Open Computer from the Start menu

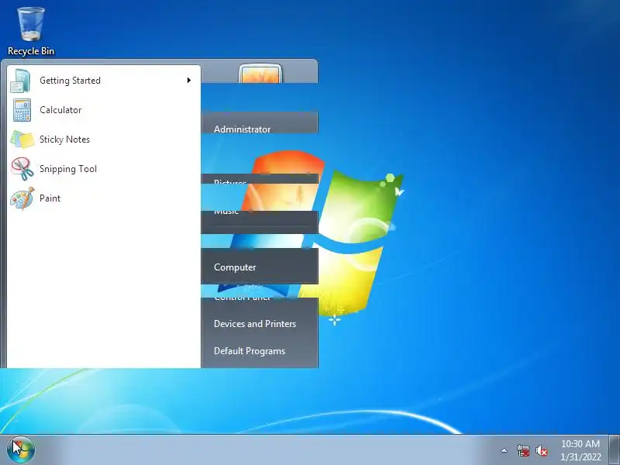point(235,267)
